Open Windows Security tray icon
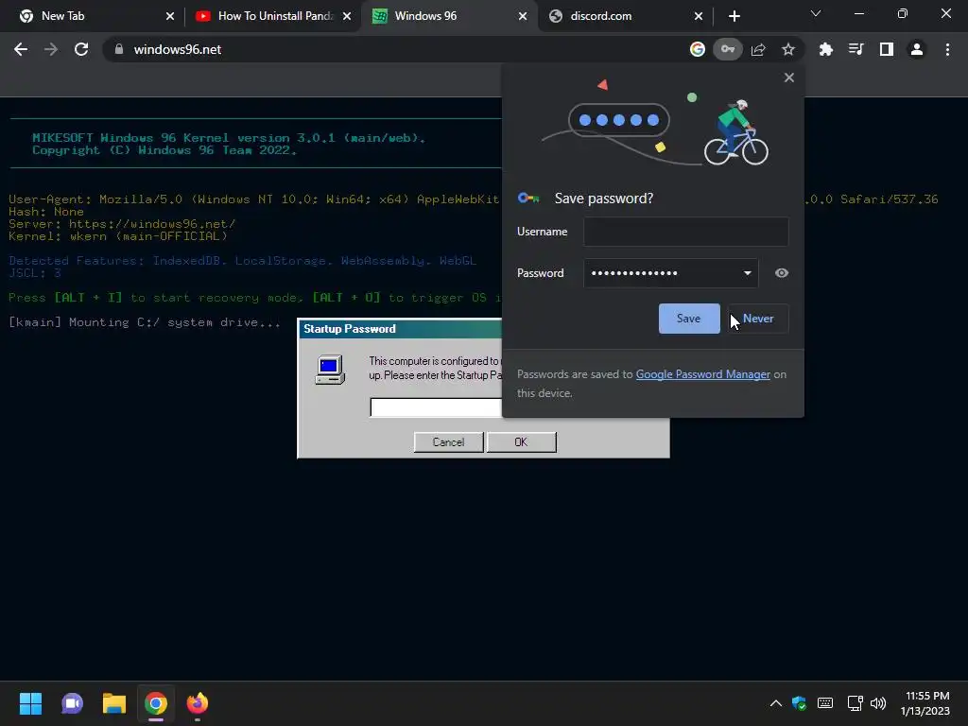968x726 pixels. 800,703
